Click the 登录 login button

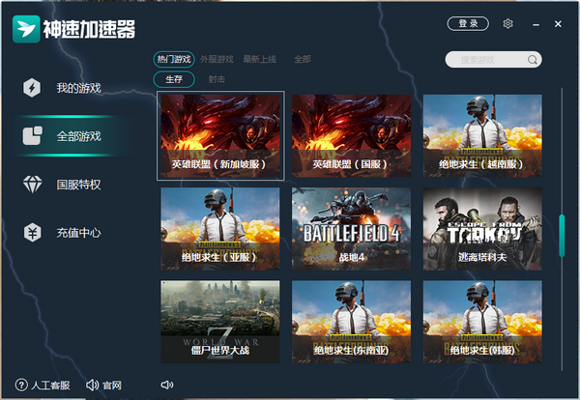coord(468,23)
